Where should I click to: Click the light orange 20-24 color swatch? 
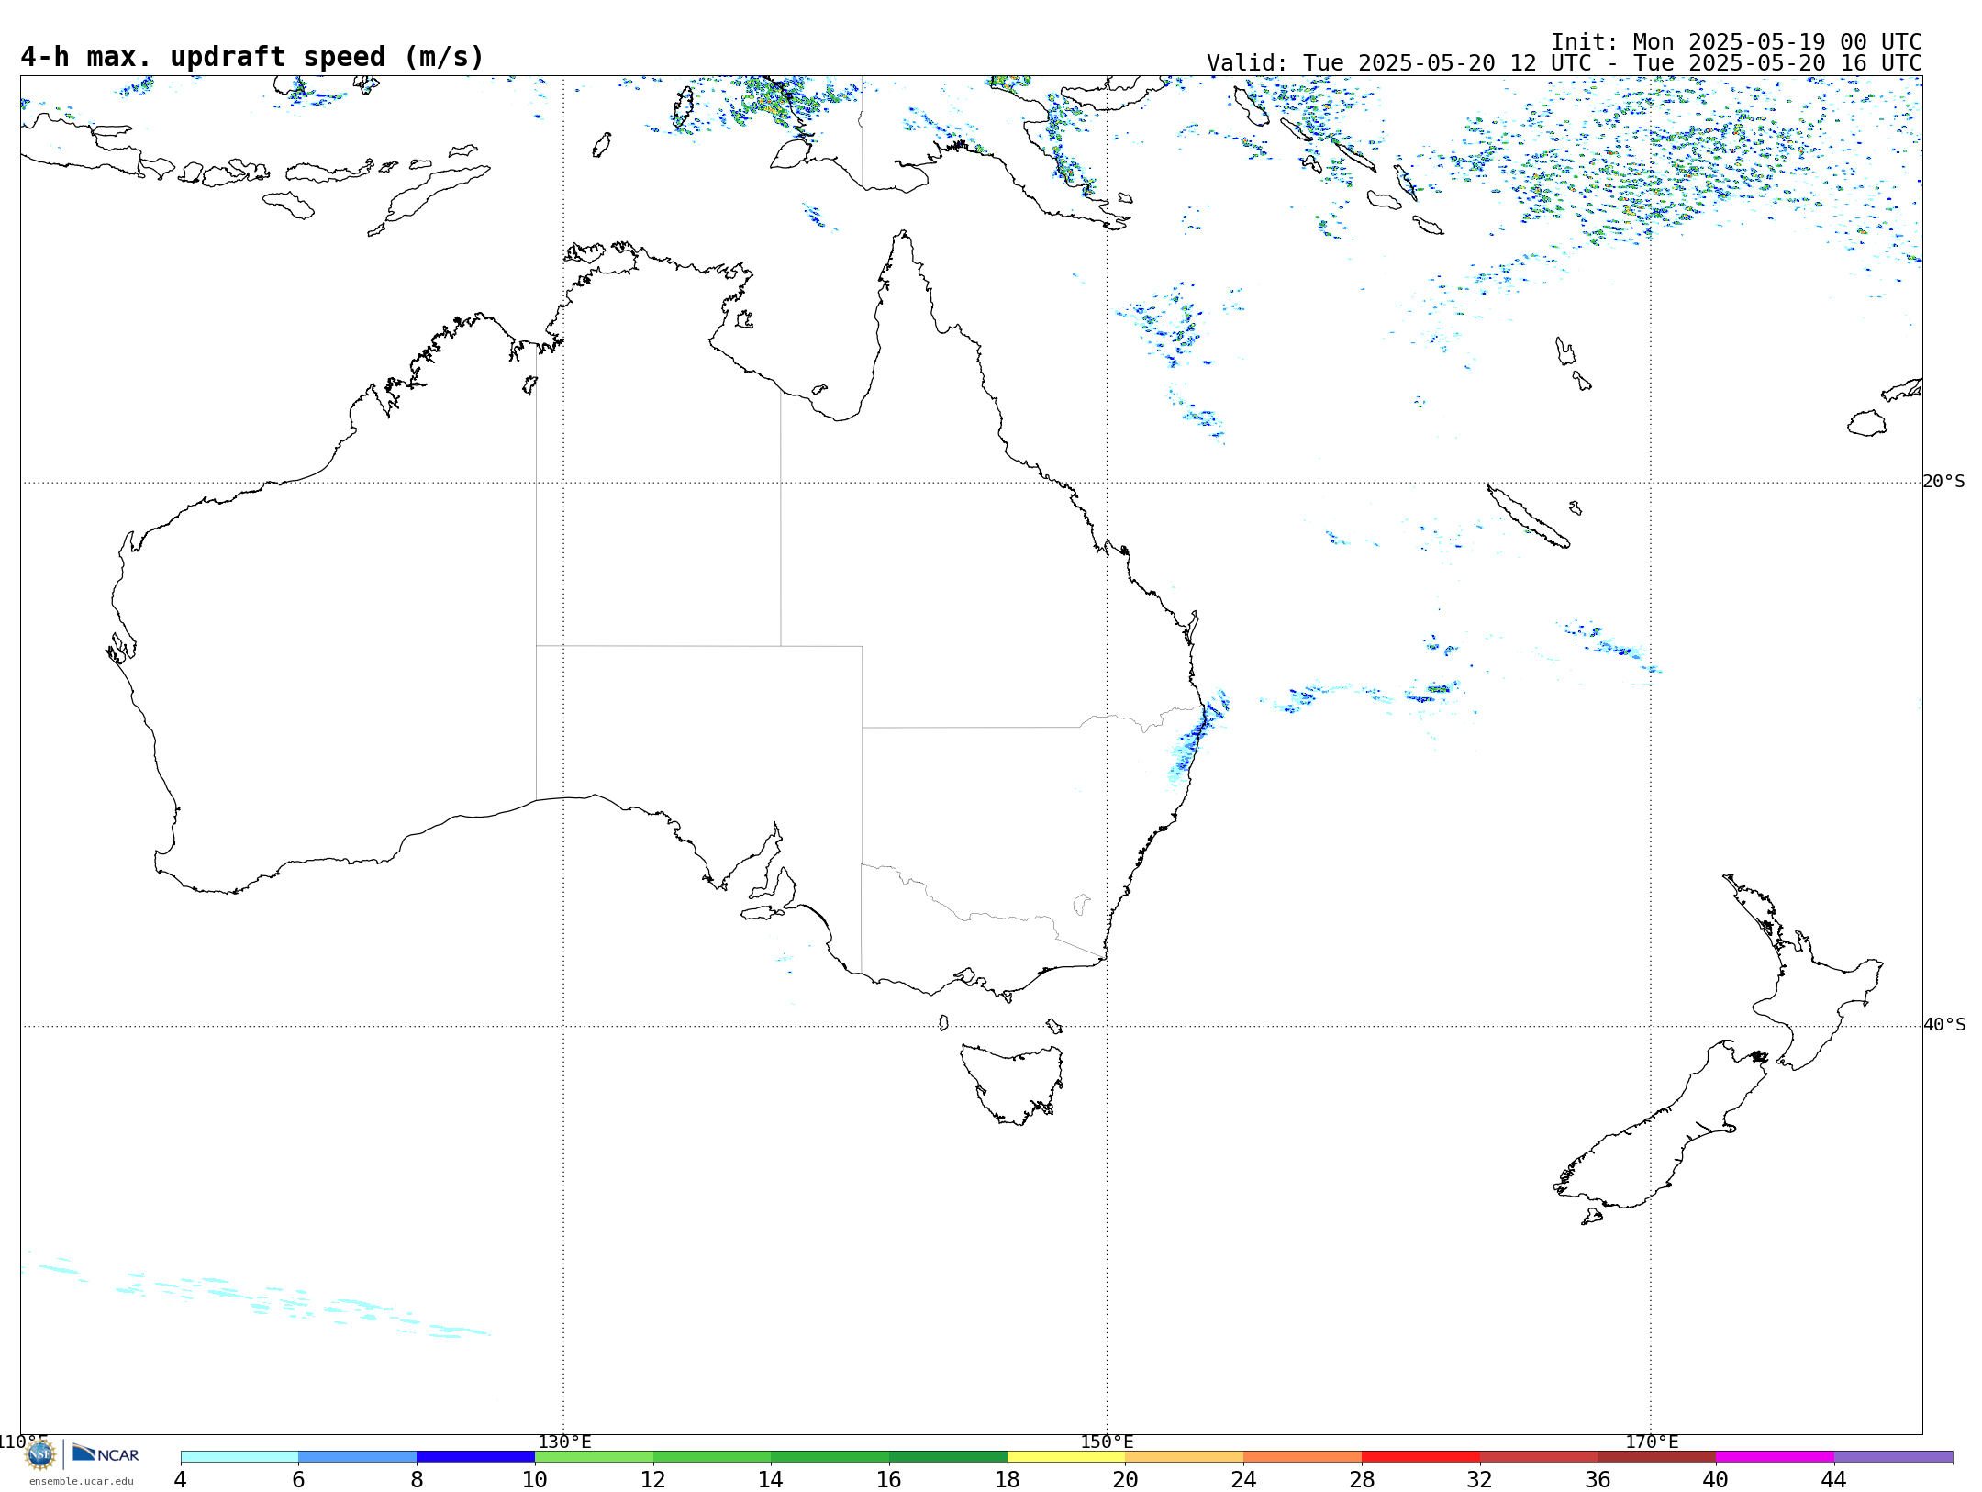[1185, 1456]
